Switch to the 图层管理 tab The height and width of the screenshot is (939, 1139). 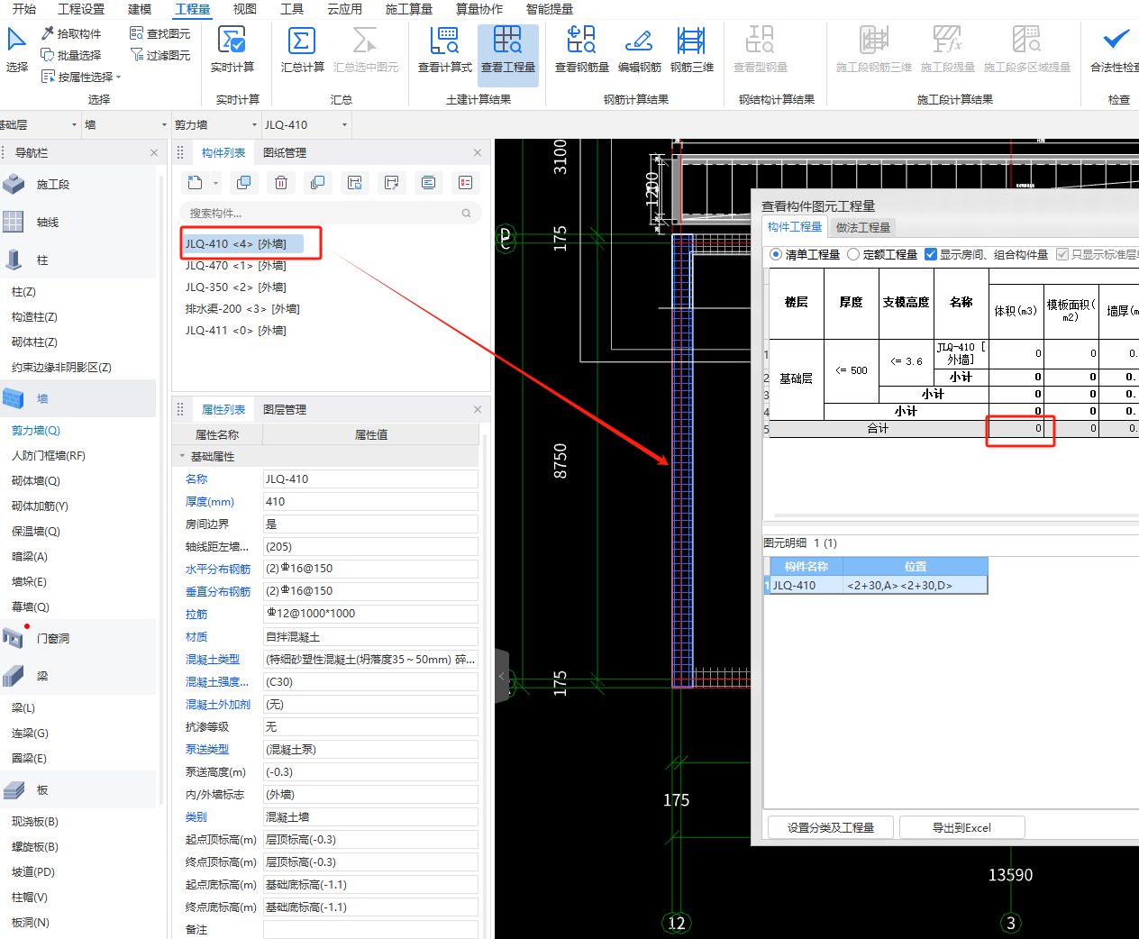point(285,410)
